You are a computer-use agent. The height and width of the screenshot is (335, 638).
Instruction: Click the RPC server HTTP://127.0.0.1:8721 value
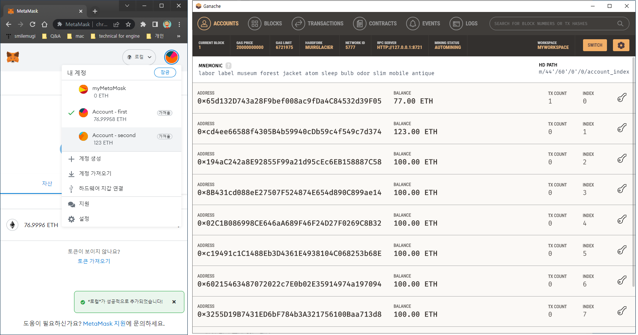click(x=399, y=47)
